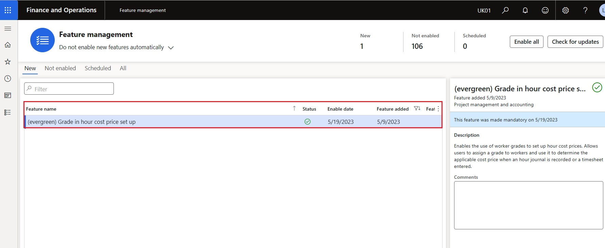Click into the Comments text area

click(529, 205)
